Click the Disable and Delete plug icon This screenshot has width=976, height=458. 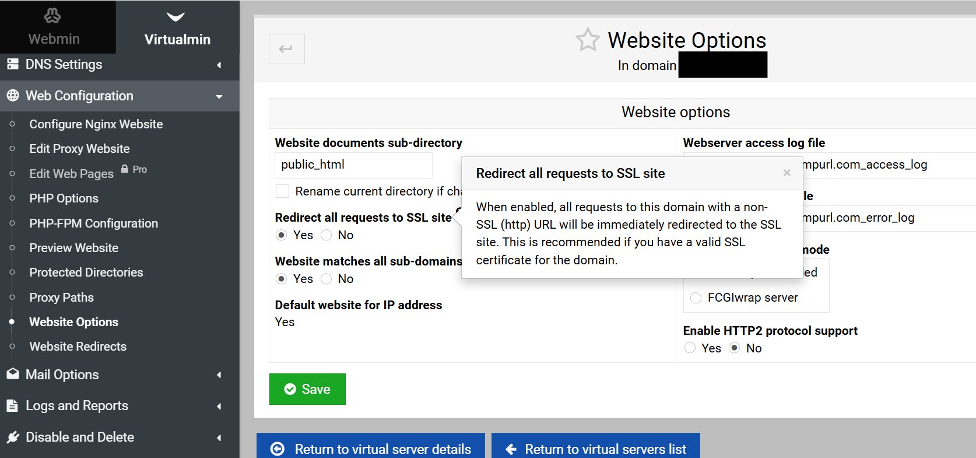[x=12, y=437]
